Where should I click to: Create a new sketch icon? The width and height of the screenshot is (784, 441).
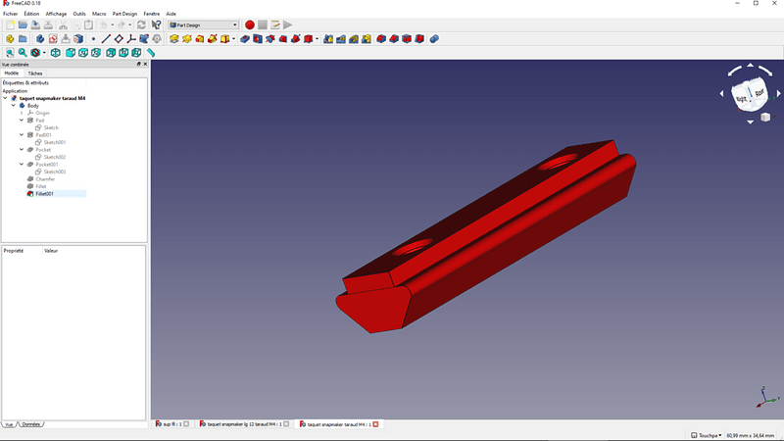pyautogui.click(x=53, y=39)
